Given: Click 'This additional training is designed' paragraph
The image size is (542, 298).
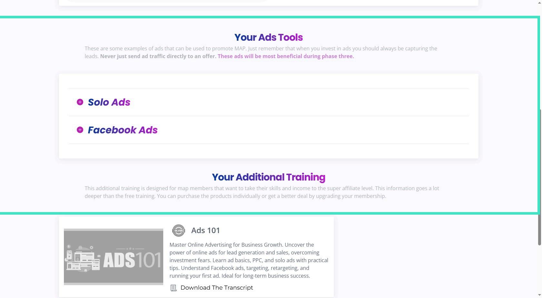Looking at the screenshot, I should click(262, 192).
